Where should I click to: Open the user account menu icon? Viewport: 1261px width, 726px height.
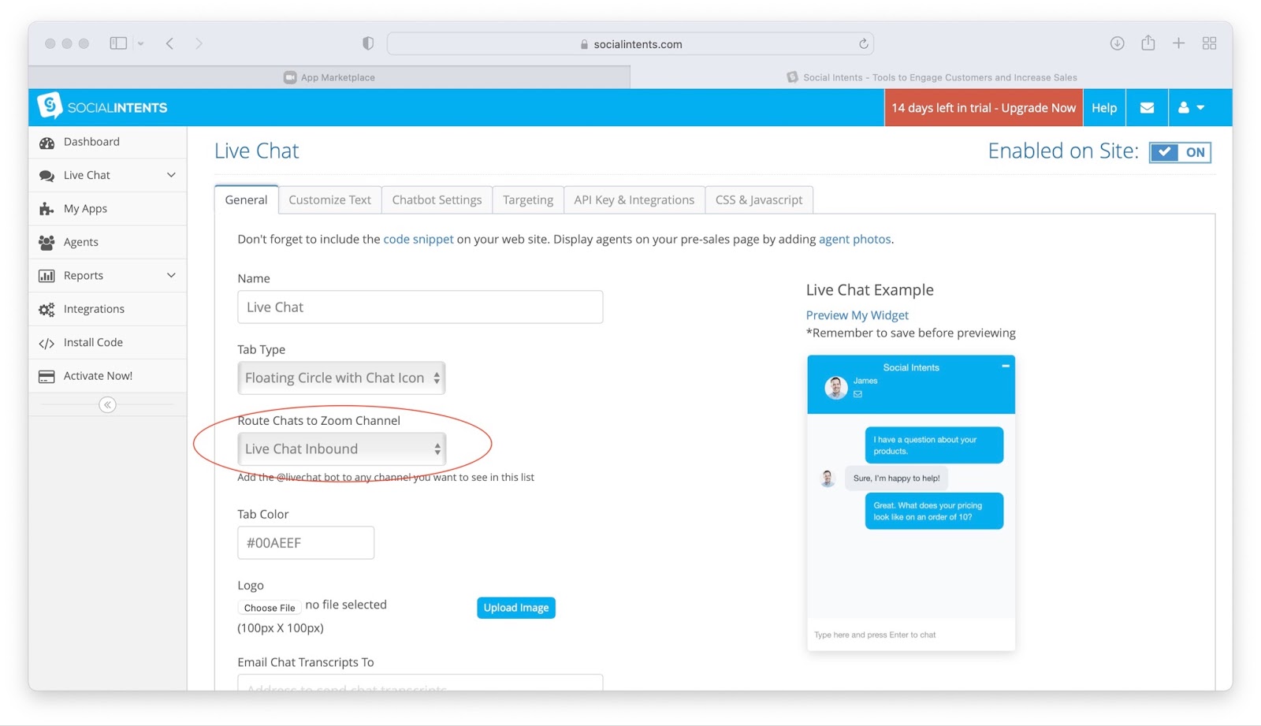click(x=1191, y=108)
